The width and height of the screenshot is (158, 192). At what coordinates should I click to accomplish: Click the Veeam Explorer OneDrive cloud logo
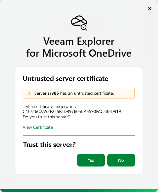[79, 23]
